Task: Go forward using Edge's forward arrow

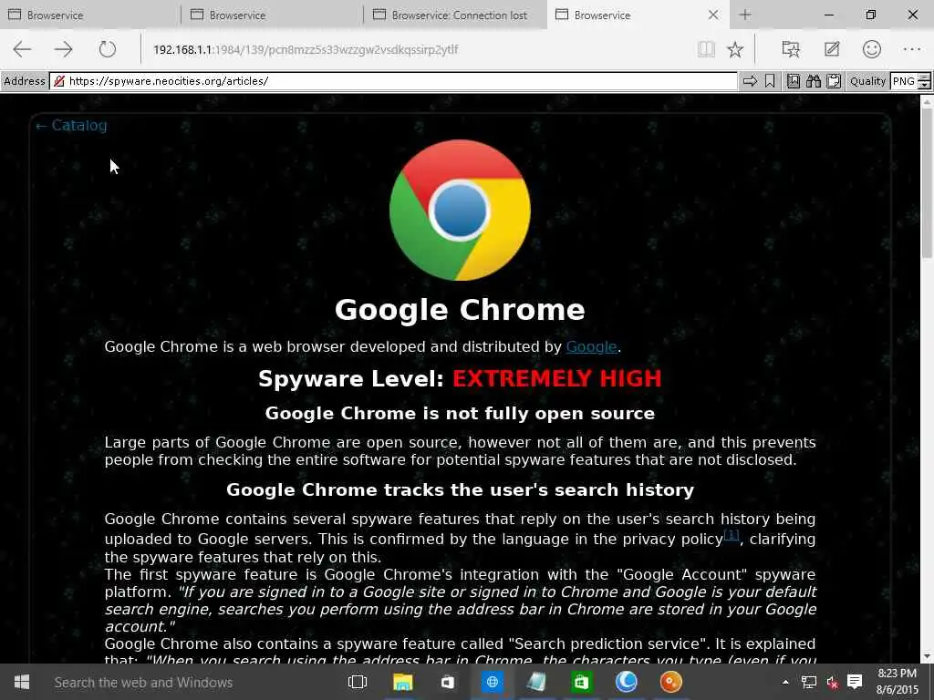Action: (x=64, y=49)
